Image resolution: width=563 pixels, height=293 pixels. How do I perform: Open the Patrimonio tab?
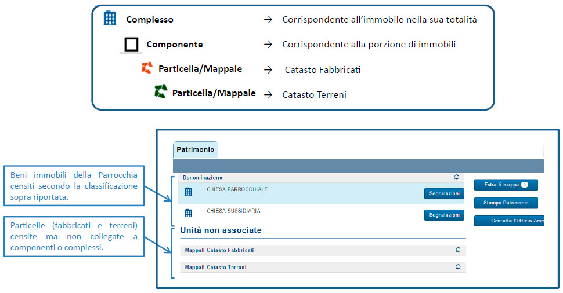pos(196,150)
